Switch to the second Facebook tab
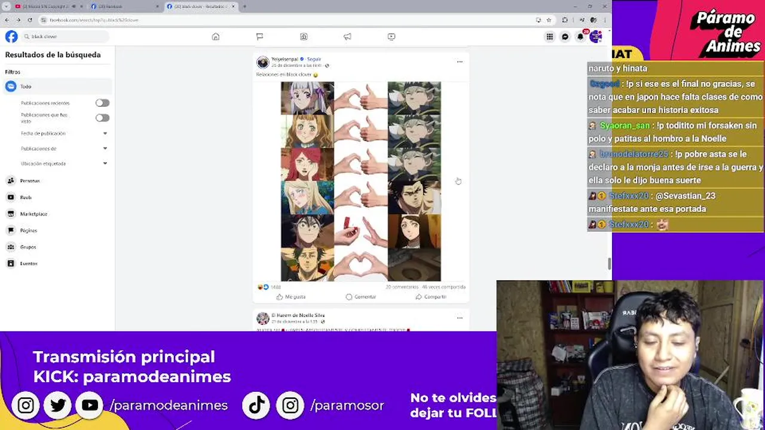The image size is (765, 430). point(126,6)
